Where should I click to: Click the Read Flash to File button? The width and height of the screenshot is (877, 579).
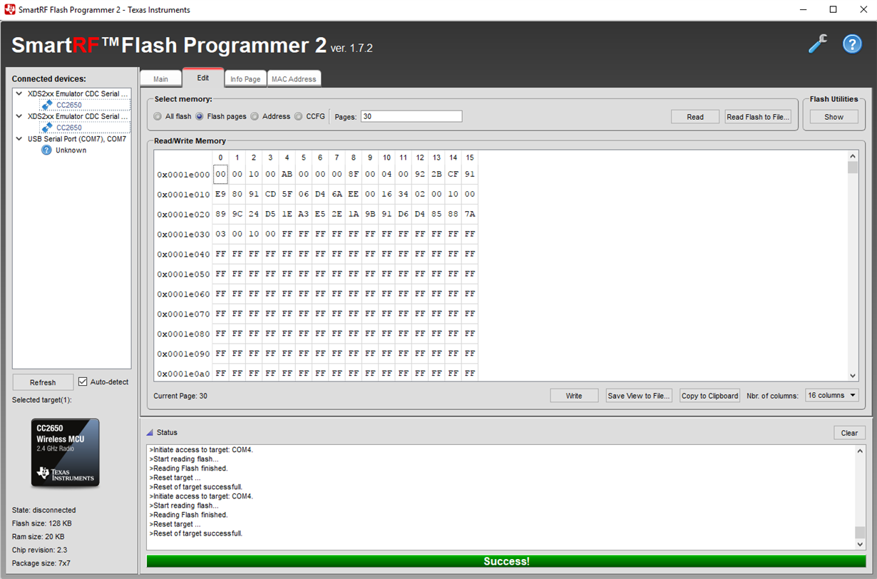(758, 117)
